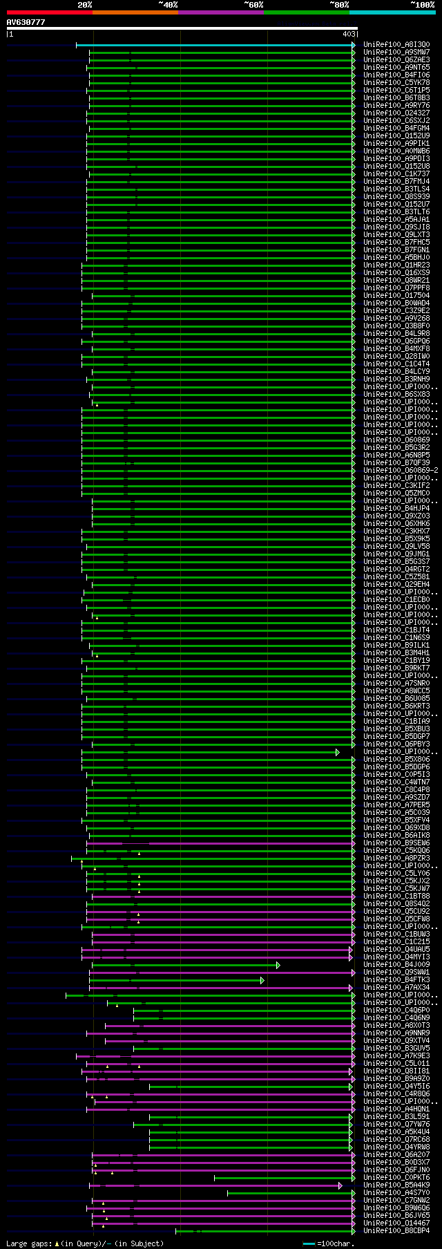Select hit label UniRef100_A8PZR3

[x=396, y=858]
